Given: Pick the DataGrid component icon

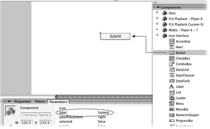Looking at the screenshot, I should tap(172, 70).
